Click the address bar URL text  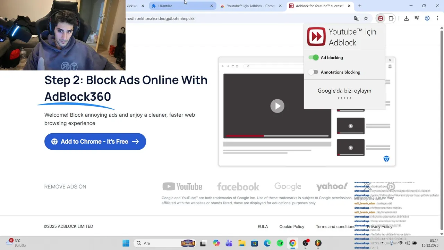160,18
